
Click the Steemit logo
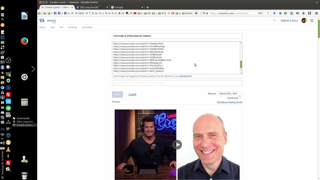[x=47, y=21]
